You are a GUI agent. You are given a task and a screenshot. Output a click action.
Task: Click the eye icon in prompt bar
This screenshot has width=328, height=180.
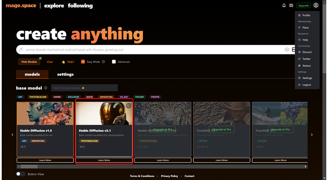(x=287, y=49)
